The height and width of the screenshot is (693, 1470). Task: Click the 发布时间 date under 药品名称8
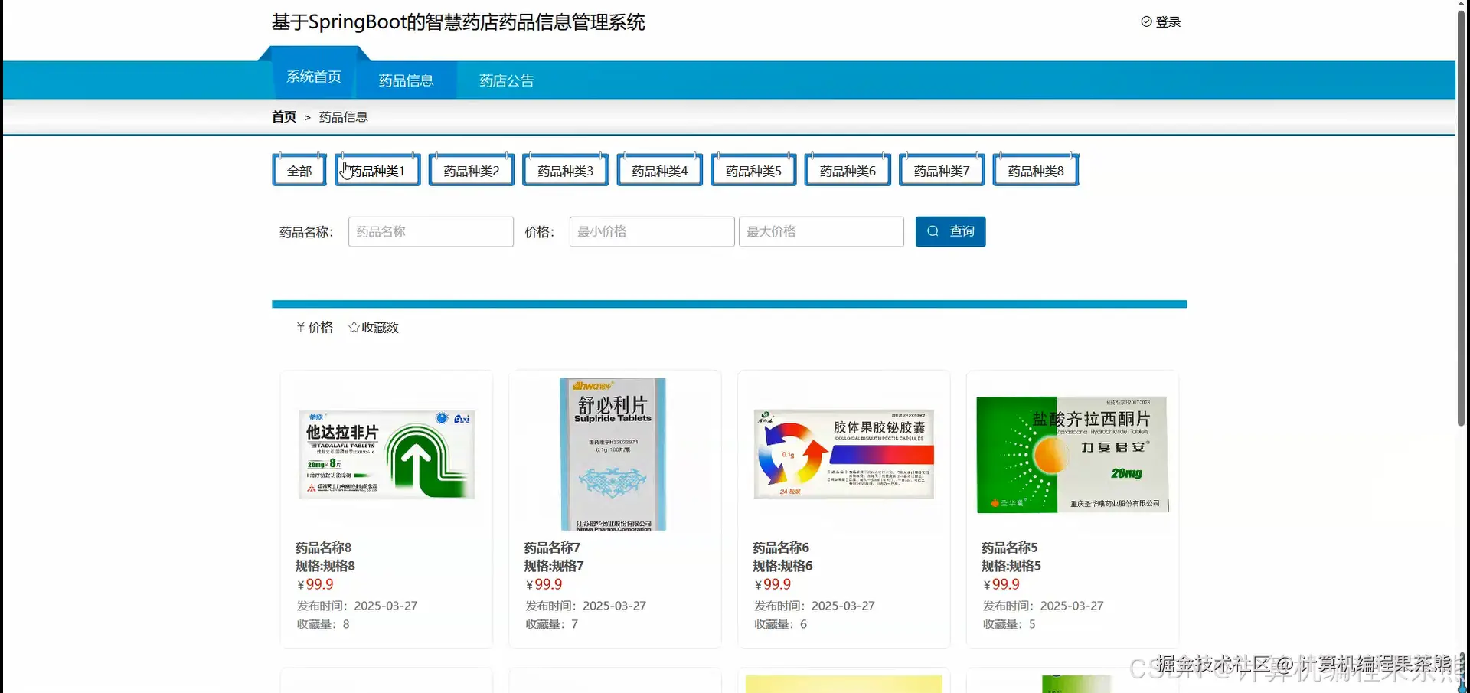[x=357, y=606]
